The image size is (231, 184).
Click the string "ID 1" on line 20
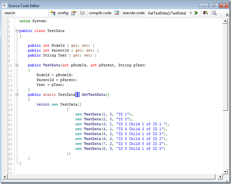click(123, 114)
